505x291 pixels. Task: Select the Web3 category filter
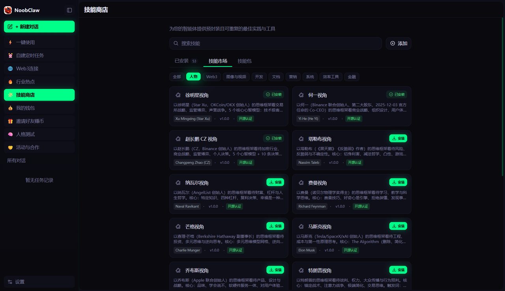tap(212, 77)
